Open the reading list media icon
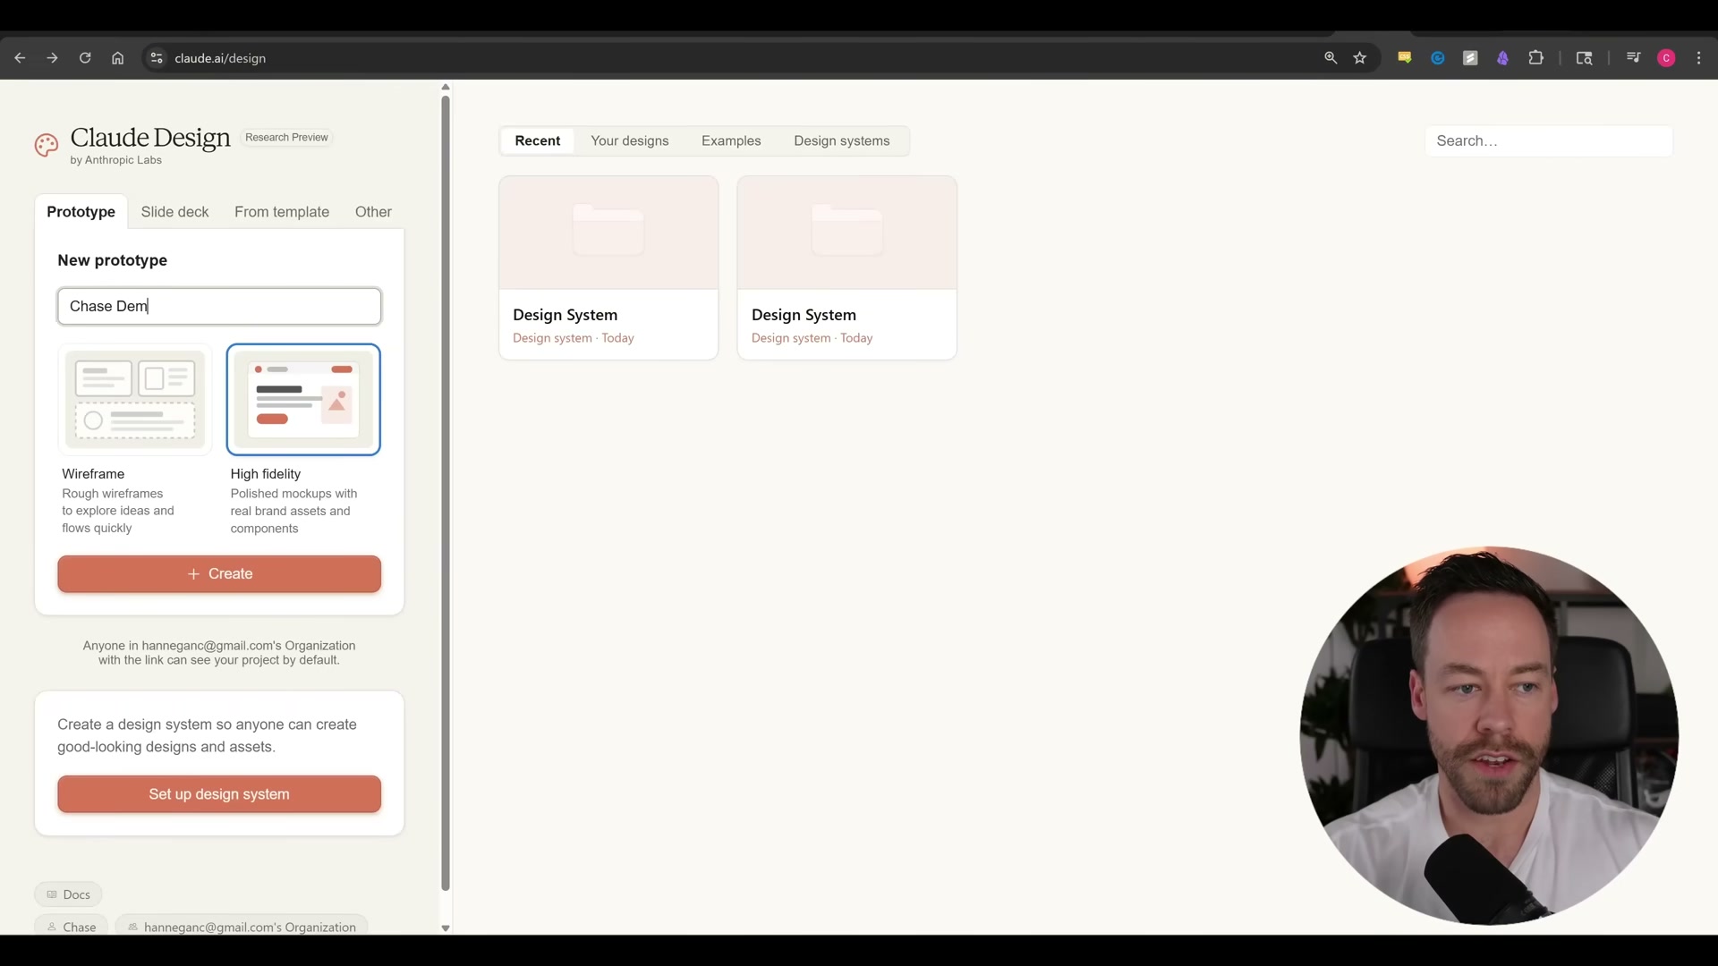The height and width of the screenshot is (966, 1718). pyautogui.click(x=1633, y=57)
